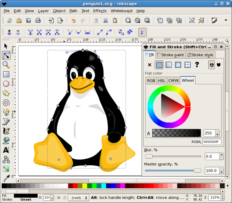This screenshot has width=232, height=203.
Task: Toggle nonzero solid fill rule button
Action: [x=219, y=65]
